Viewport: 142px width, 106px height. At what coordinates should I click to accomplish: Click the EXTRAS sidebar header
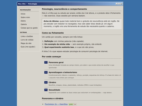(23, 32)
